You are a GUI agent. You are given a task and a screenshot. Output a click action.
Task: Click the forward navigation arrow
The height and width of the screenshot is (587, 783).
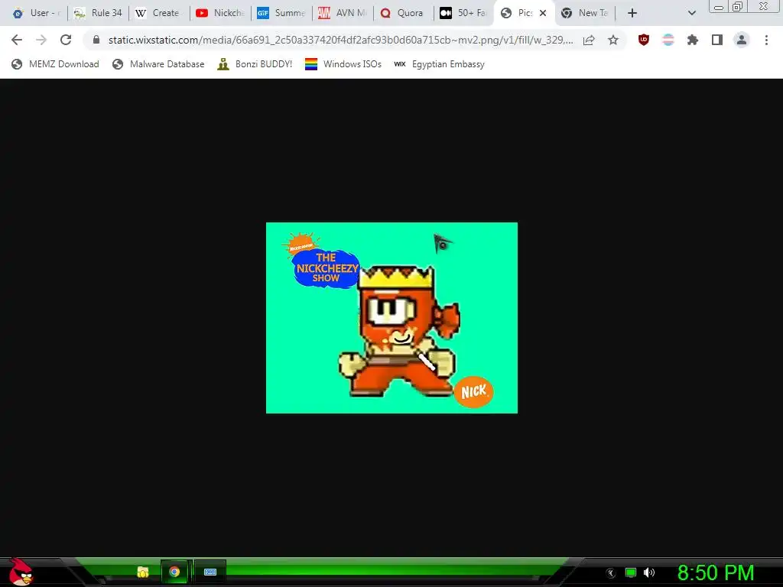(41, 40)
